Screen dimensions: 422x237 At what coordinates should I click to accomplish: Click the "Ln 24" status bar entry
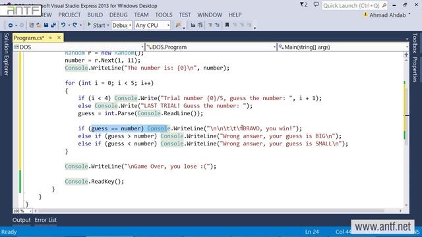(x=312, y=232)
